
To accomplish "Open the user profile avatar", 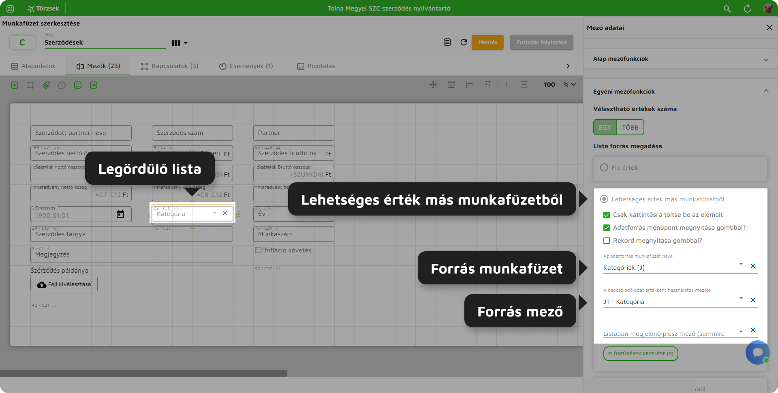I will (768, 9).
